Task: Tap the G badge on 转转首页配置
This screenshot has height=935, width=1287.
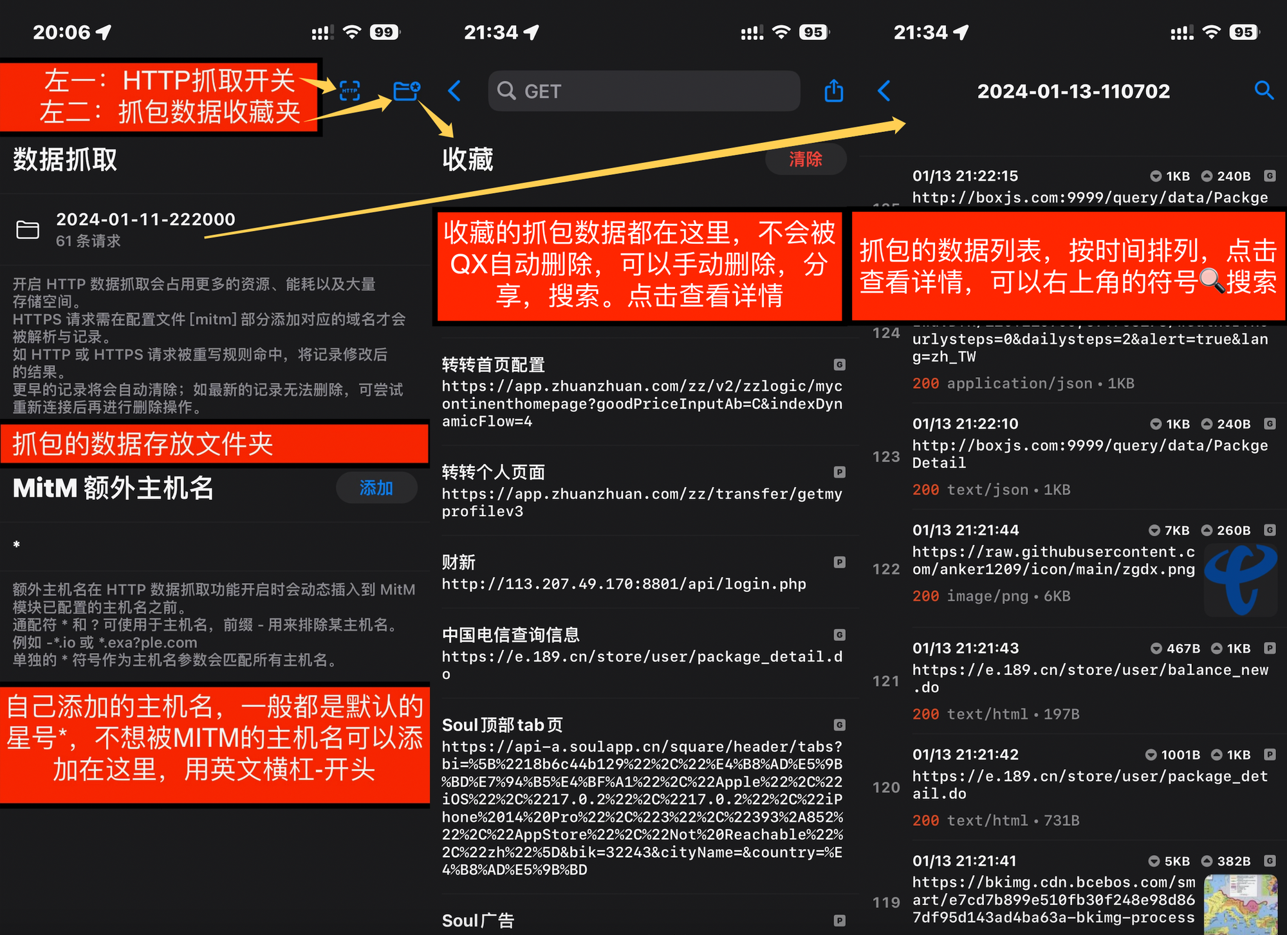Action: [x=839, y=365]
